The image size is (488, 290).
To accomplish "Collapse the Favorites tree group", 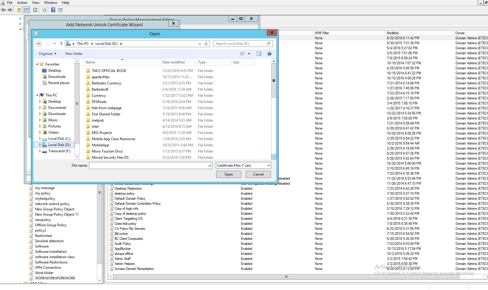I will point(37,64).
